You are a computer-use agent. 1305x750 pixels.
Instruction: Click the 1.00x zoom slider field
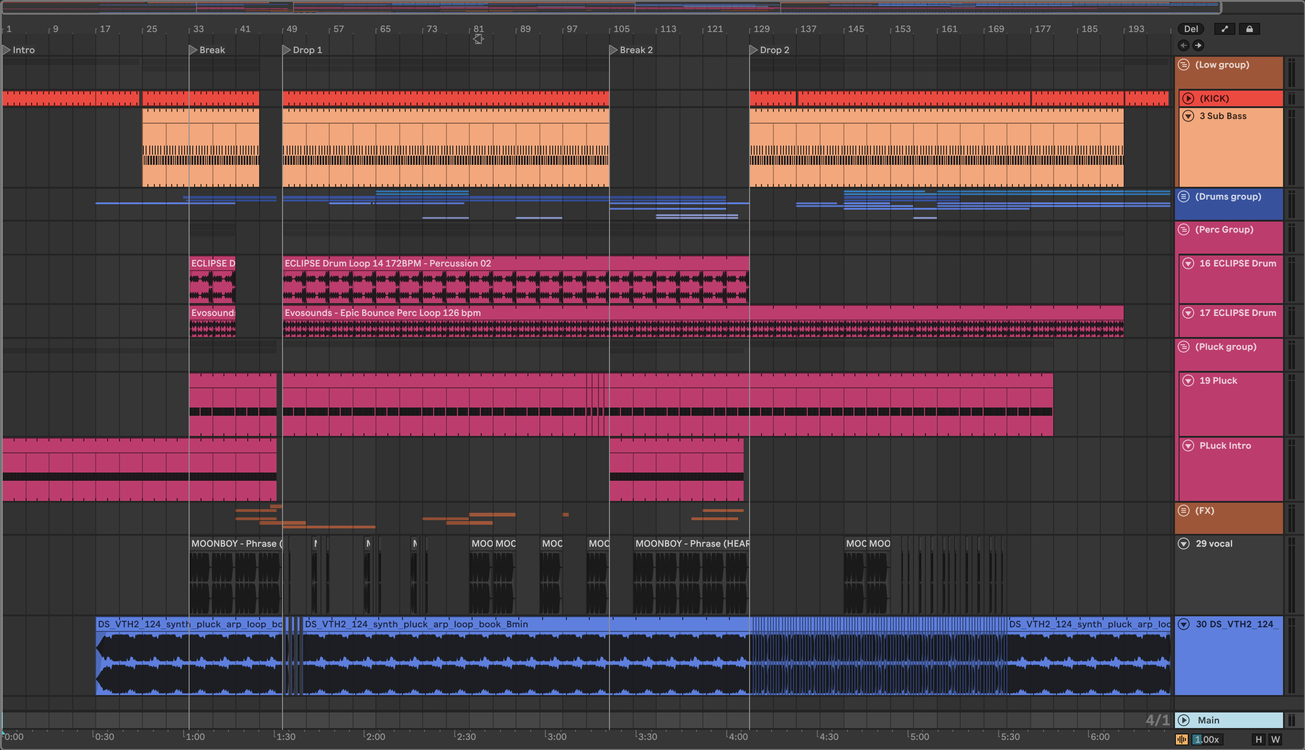pyautogui.click(x=1206, y=740)
